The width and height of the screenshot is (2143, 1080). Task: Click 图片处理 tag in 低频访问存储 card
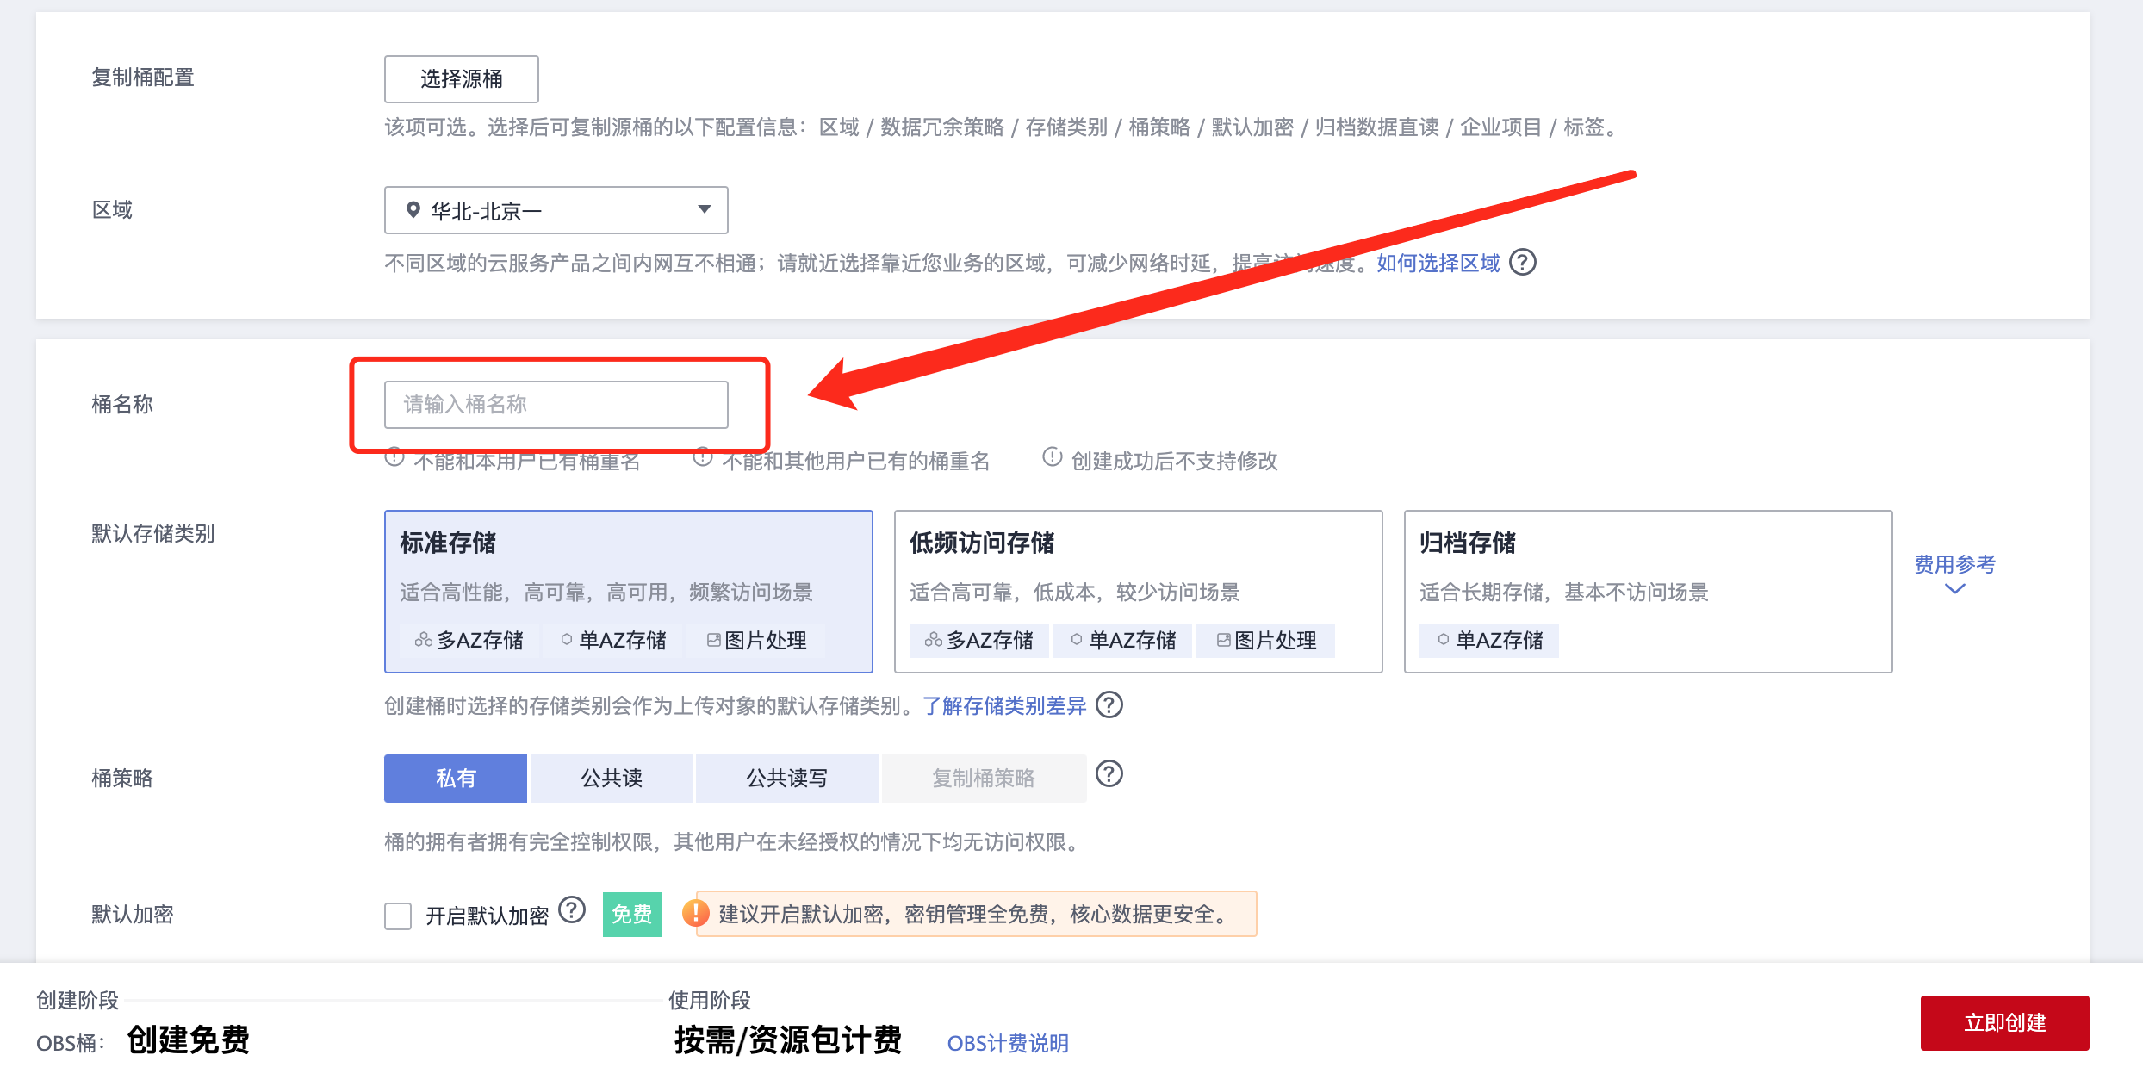1265,641
